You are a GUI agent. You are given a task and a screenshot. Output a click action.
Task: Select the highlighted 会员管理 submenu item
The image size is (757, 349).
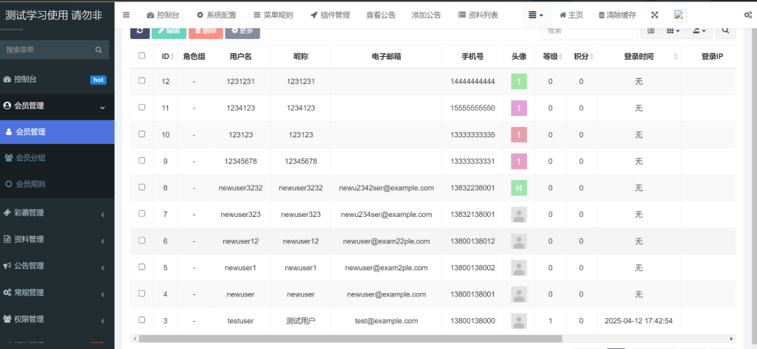point(57,131)
